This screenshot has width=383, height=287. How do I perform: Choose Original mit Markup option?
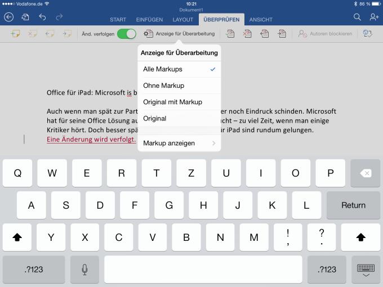point(179,102)
